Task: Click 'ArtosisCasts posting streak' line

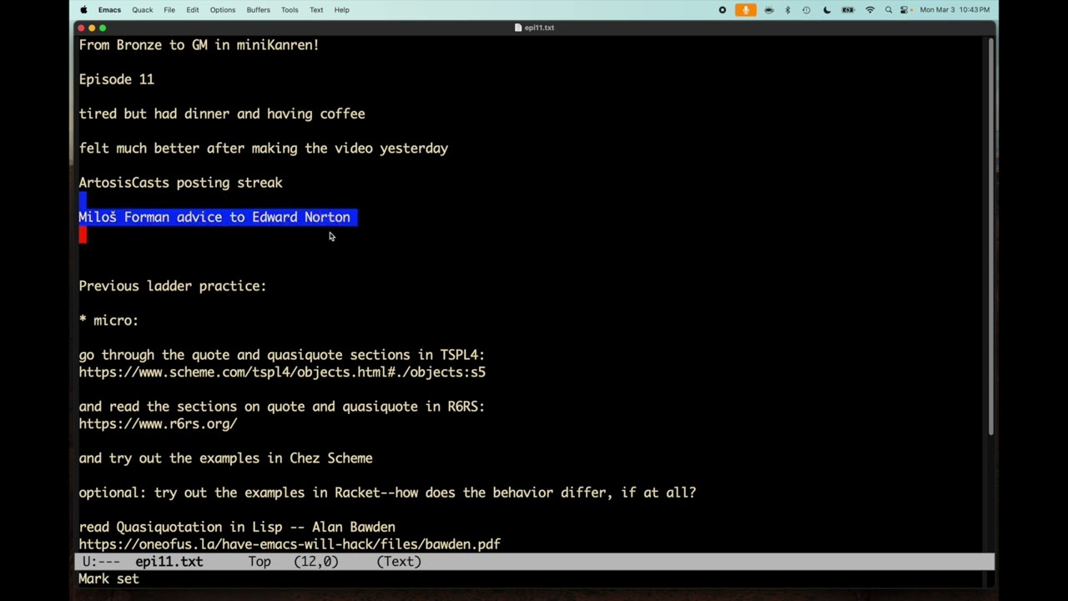Action: coord(180,183)
